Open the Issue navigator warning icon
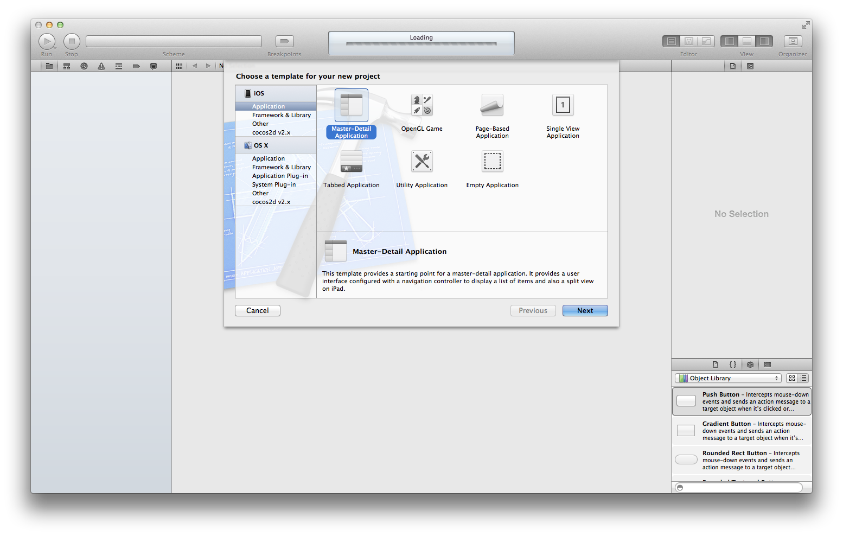Image resolution: width=843 pixels, height=536 pixels. pyautogui.click(x=101, y=66)
